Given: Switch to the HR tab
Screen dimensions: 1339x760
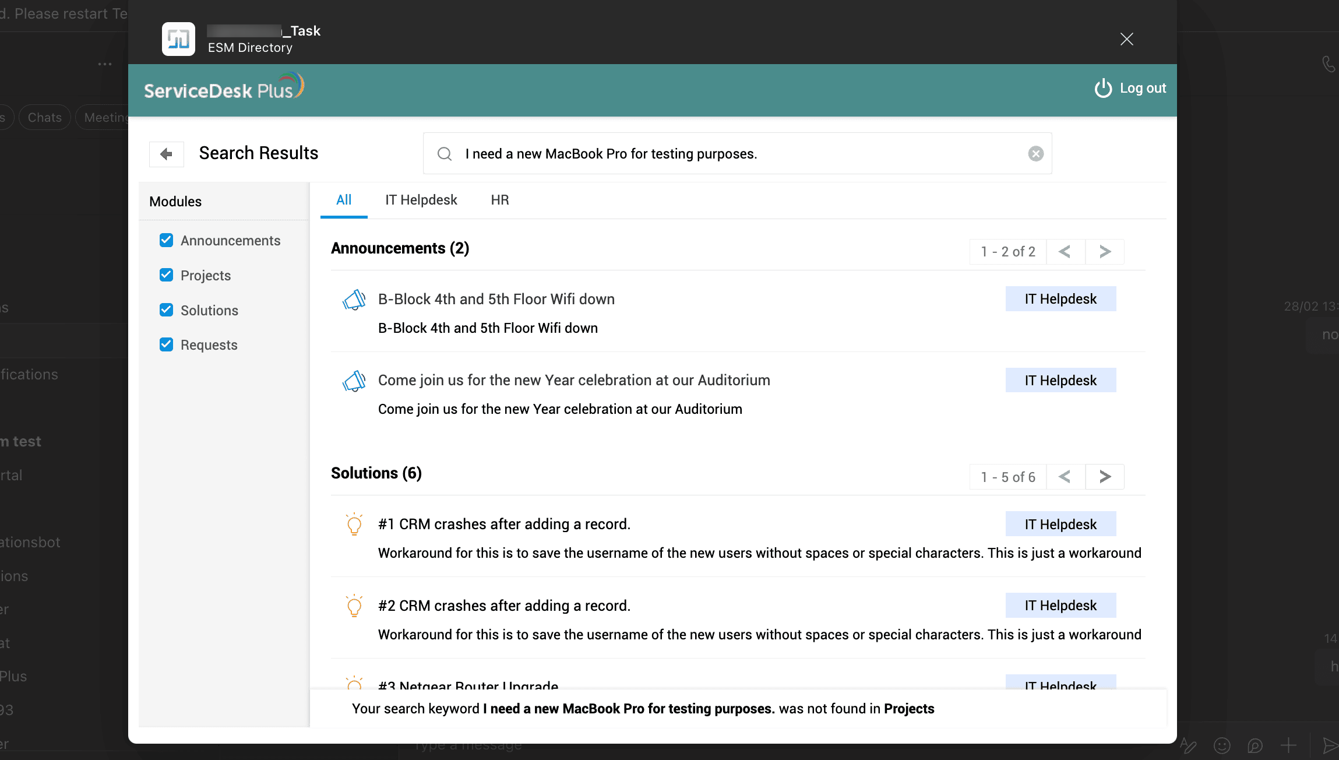Looking at the screenshot, I should tap(499, 200).
